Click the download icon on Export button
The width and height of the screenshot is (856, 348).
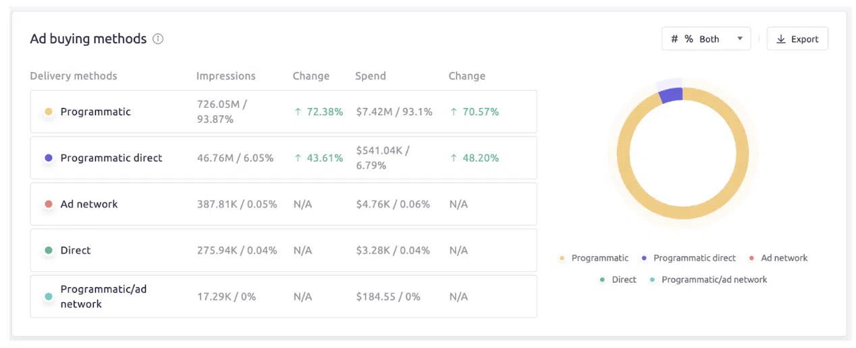tap(781, 39)
